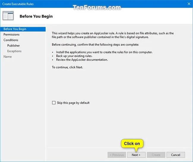Viewport: 193px width, 162px height.
Task: Enable Skip this page by default checkbox
Action: coord(54,103)
